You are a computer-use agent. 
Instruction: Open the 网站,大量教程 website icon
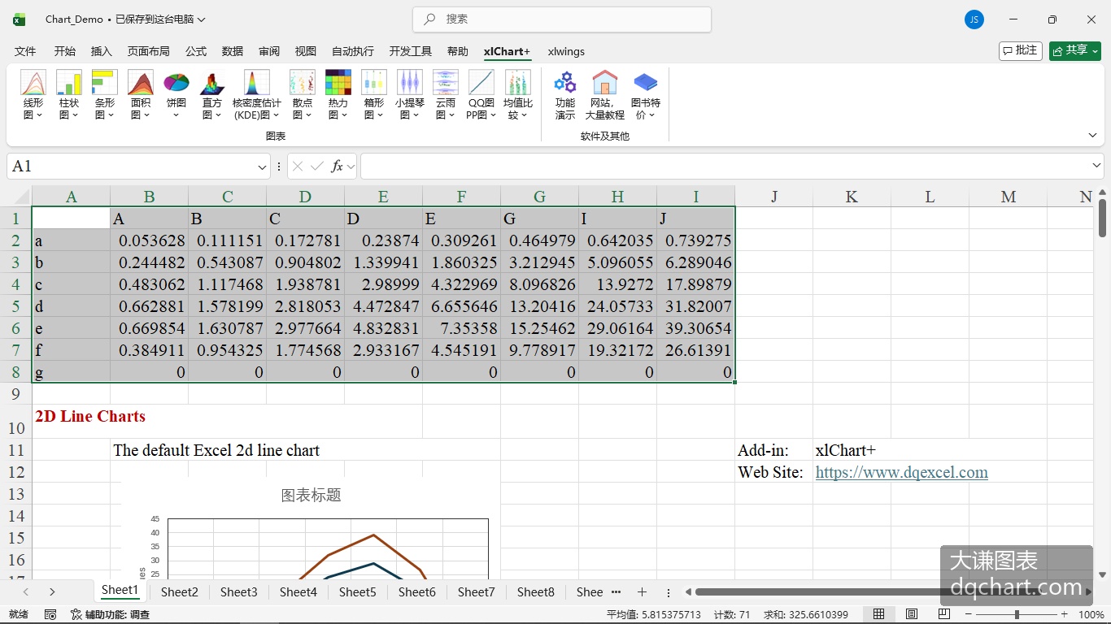pos(605,95)
